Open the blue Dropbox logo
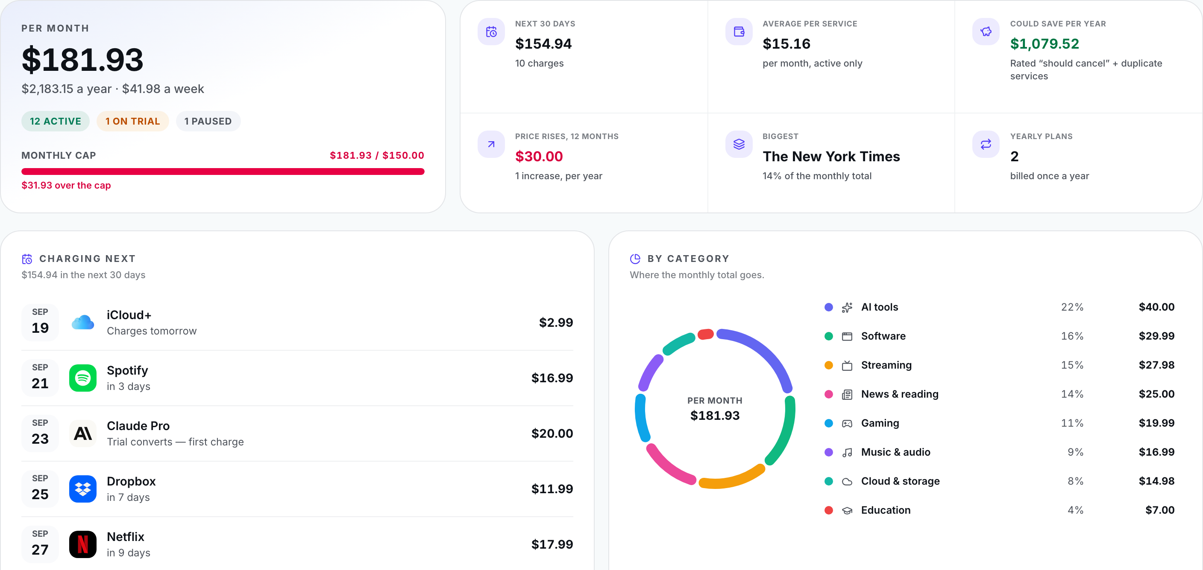 tap(82, 489)
